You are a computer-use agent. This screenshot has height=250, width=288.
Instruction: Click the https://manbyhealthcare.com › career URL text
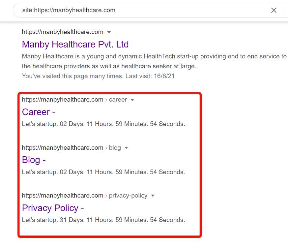click(74, 100)
